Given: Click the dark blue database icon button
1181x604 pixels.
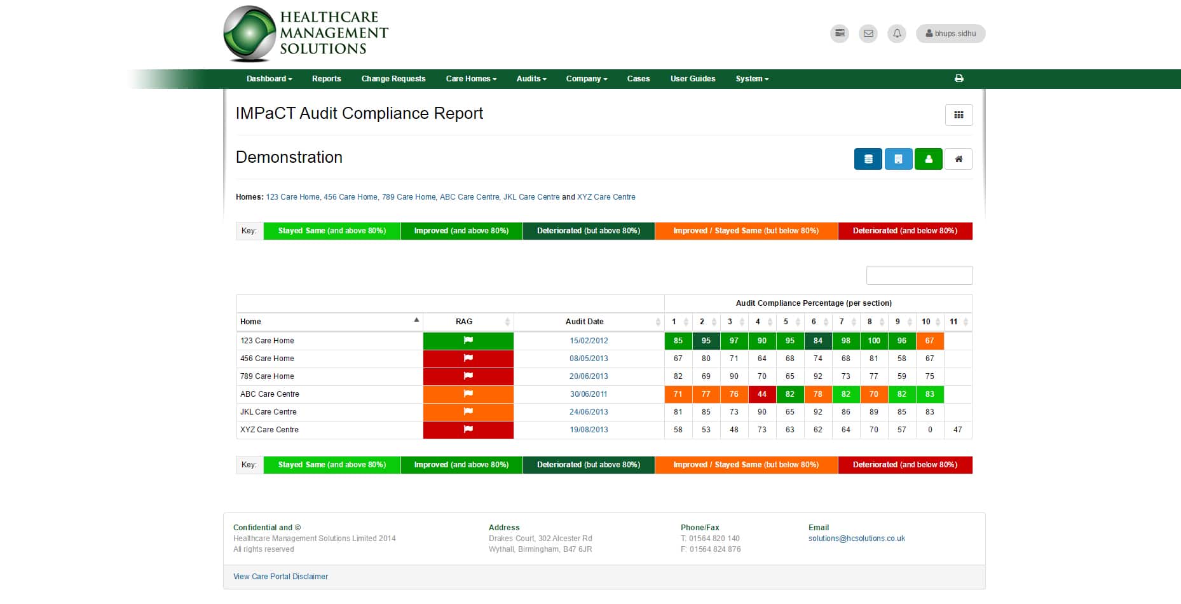Looking at the screenshot, I should (868, 159).
